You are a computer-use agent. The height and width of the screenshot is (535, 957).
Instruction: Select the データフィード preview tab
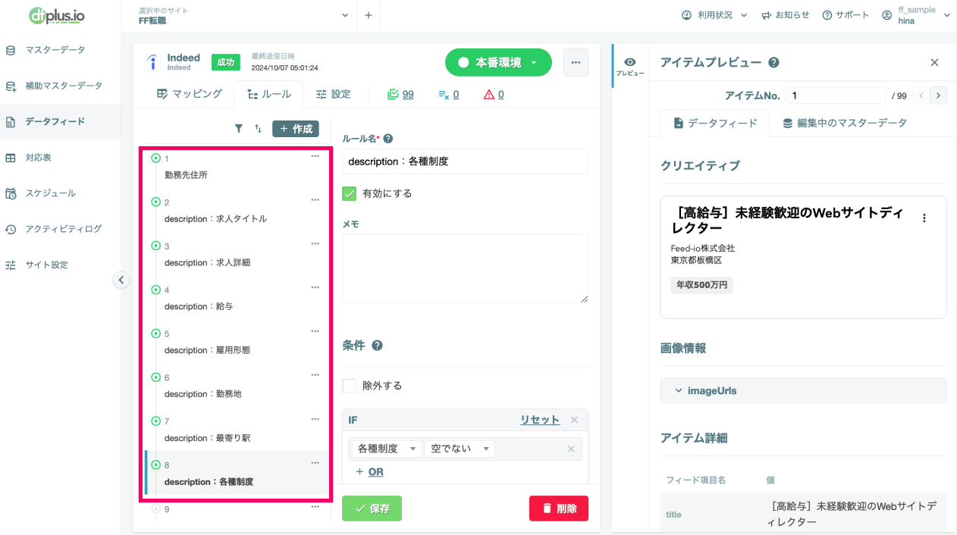point(715,123)
